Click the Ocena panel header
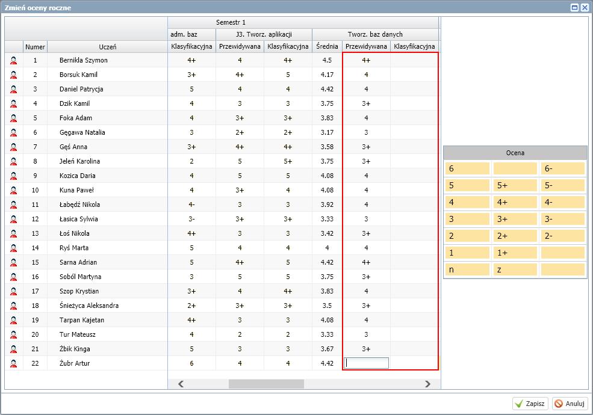The width and height of the screenshot is (593, 415). click(x=515, y=153)
